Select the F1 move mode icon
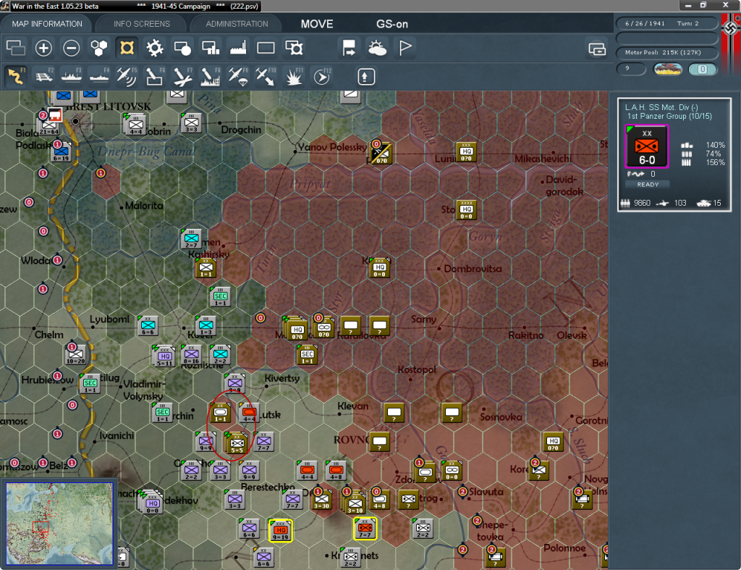The width and height of the screenshot is (741, 570). click(x=16, y=76)
